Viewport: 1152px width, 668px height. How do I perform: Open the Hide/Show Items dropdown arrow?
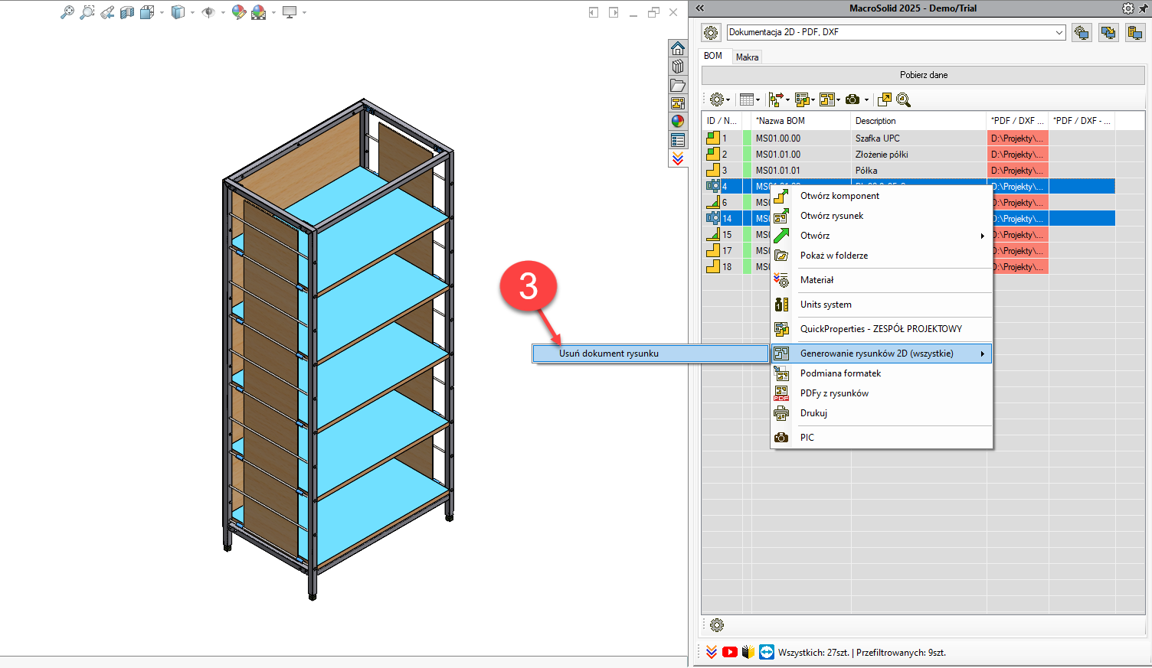click(x=224, y=13)
